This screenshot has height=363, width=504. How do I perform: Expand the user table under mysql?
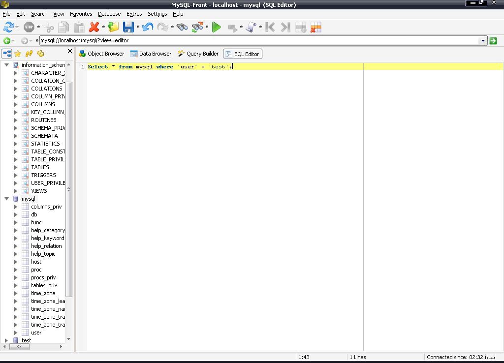point(15,333)
